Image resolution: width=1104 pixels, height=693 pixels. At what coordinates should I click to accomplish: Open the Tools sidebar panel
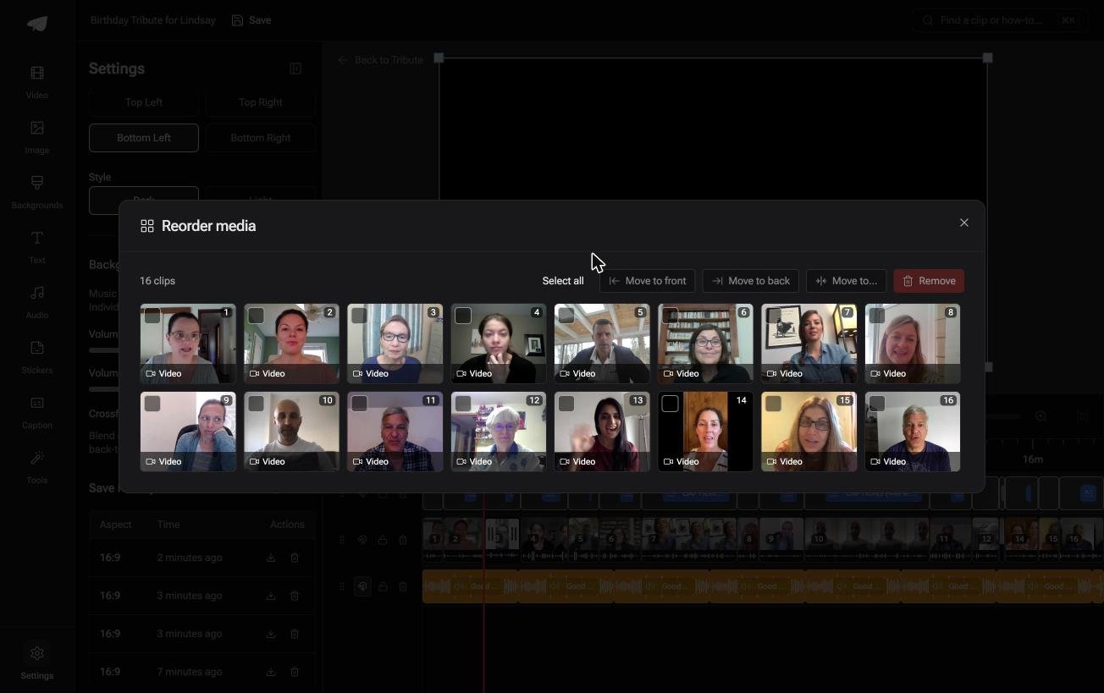tap(37, 468)
